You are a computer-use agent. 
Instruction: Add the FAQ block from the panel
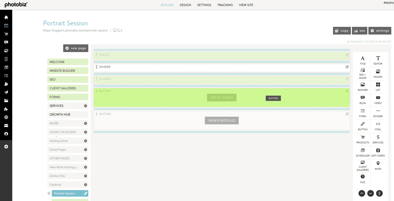[362, 179]
